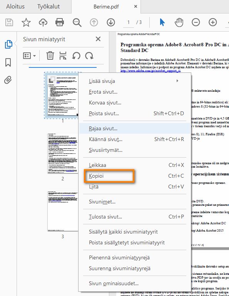Select page 2 thumbnail
The image size is (229, 296).
[63, 153]
